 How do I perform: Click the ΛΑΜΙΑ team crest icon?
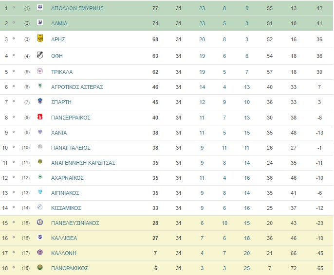[x=40, y=22]
